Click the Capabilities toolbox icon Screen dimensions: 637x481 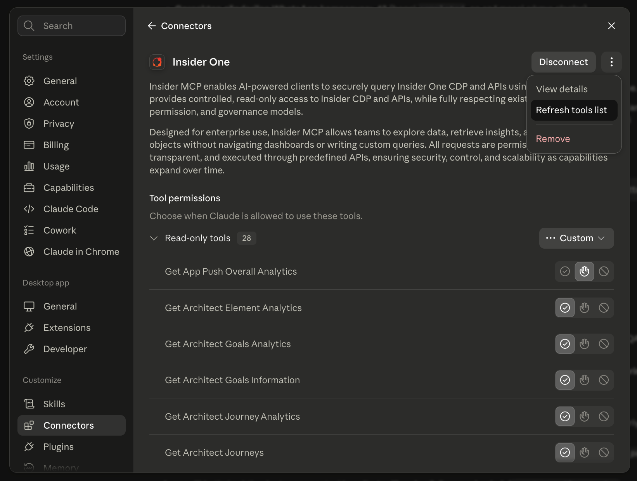pos(29,187)
